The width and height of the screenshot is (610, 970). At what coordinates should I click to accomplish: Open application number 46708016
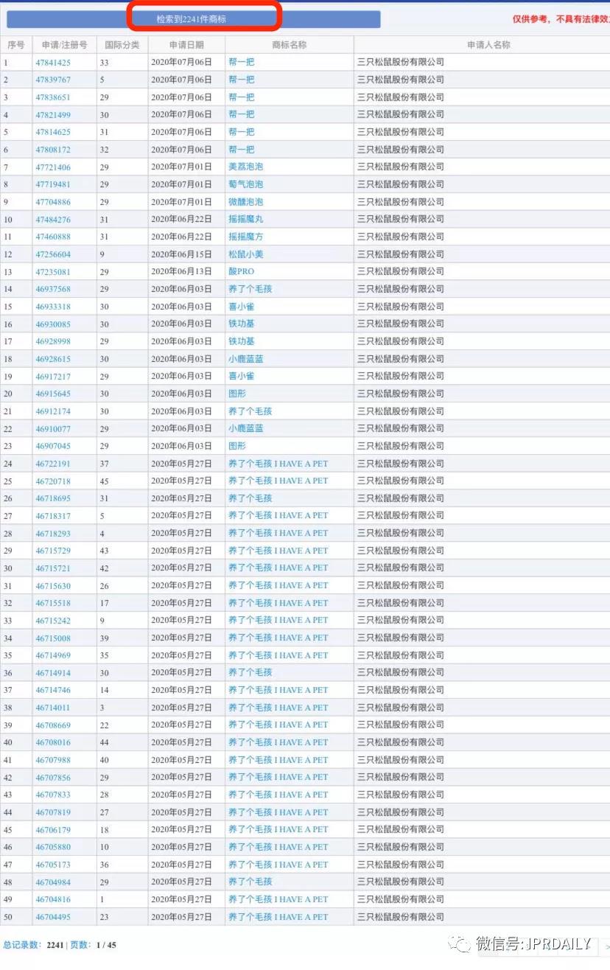[53, 743]
